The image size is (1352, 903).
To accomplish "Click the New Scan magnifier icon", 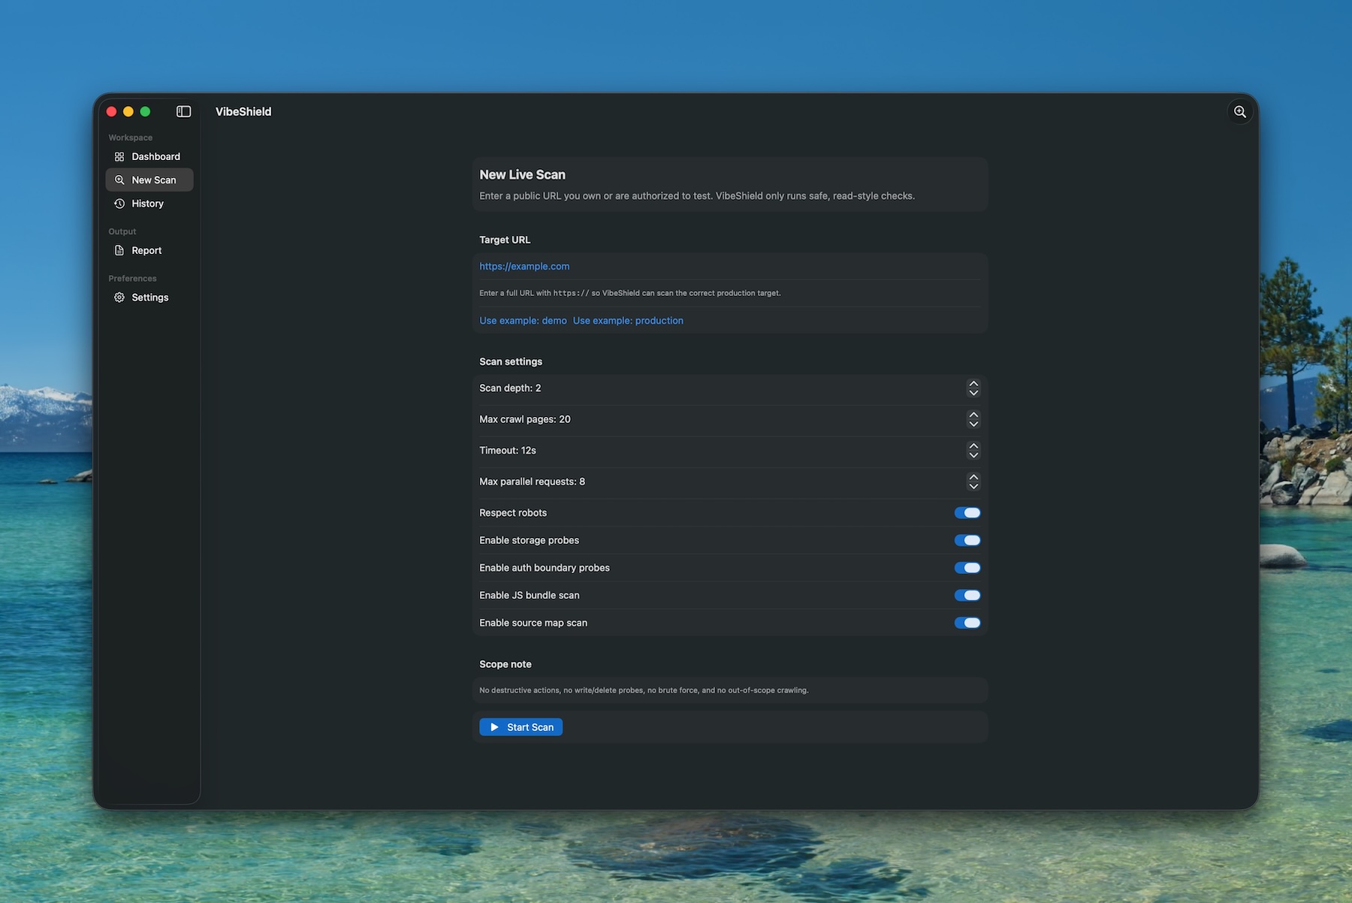I will click(x=119, y=180).
